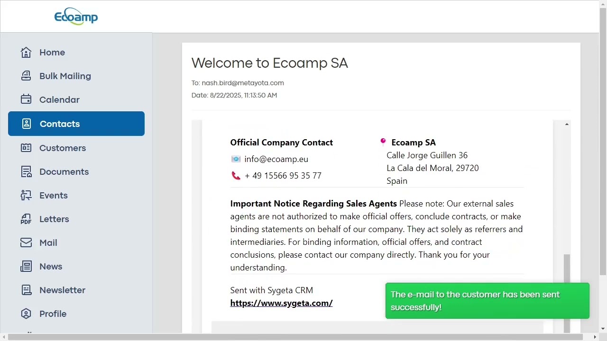This screenshot has height=341, width=607.
Task: Click the Customers icon in sidebar
Action: pyautogui.click(x=26, y=148)
